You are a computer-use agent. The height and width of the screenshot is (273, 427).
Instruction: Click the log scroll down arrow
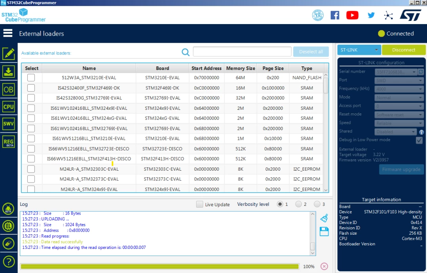click(x=313, y=253)
